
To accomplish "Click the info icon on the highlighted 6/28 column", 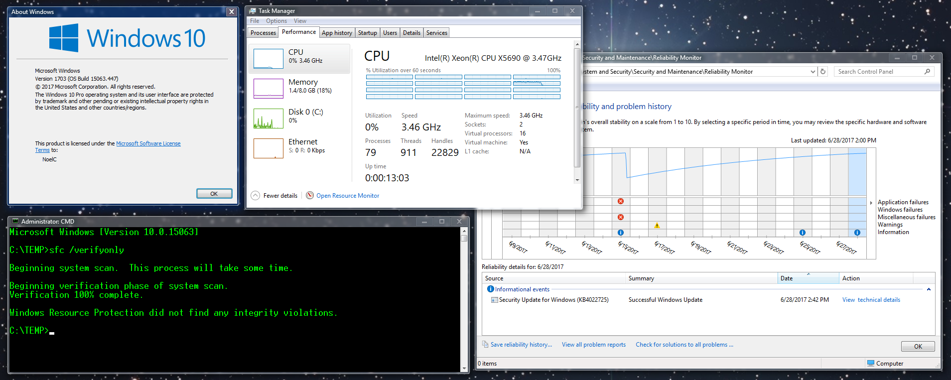I will [857, 233].
